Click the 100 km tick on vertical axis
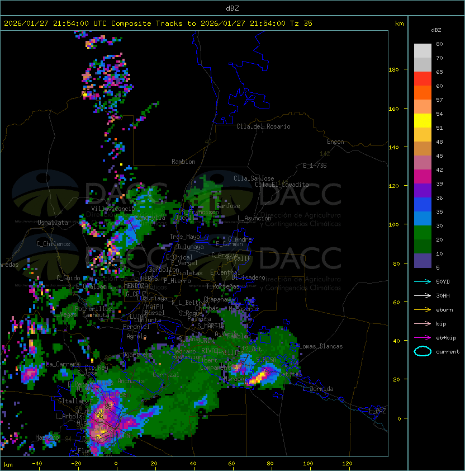Screen dimensions: 465x471 click(x=393, y=225)
